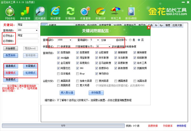Toggle the 搜狗搜索 checkbox
191x131 pixels.
point(135,52)
